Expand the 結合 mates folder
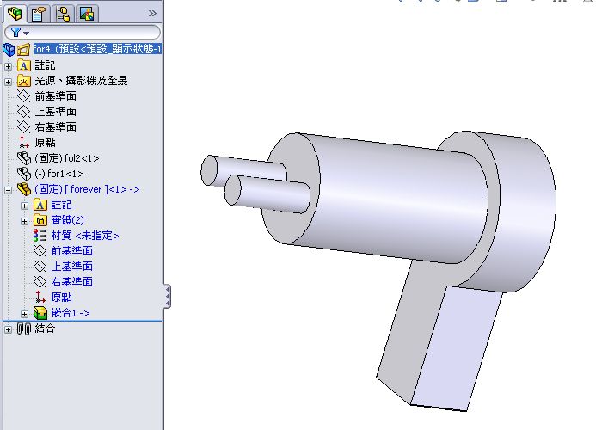The width and height of the screenshot is (596, 430). [x=8, y=329]
